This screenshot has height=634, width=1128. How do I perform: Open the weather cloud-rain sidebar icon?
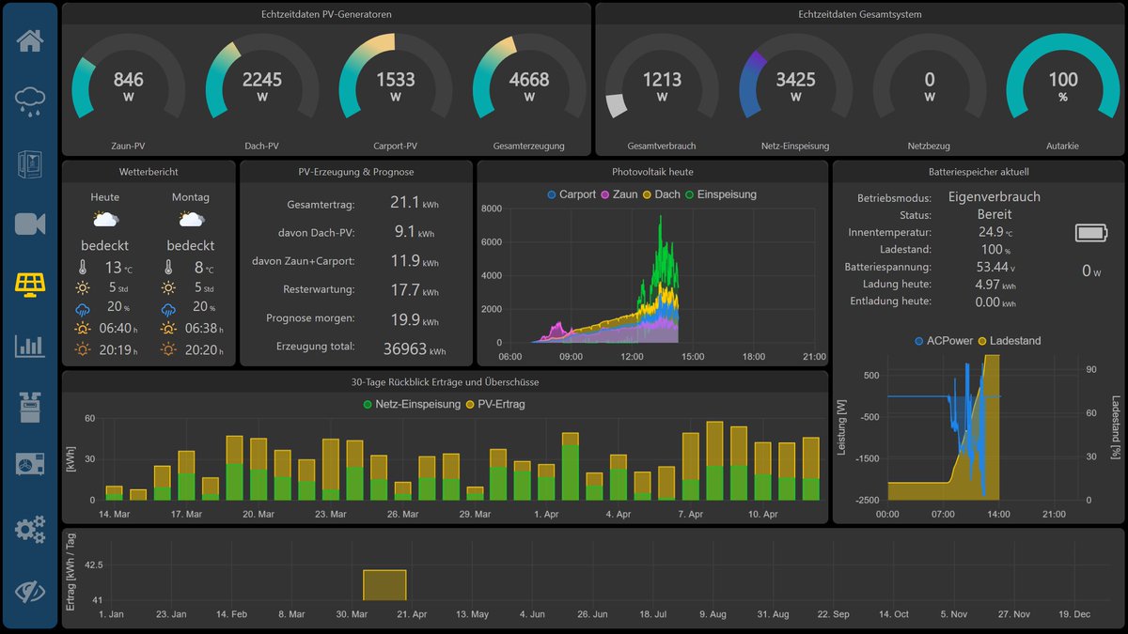[x=30, y=101]
